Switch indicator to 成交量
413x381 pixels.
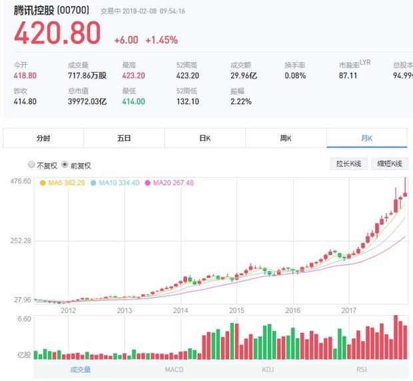pyautogui.click(x=80, y=370)
